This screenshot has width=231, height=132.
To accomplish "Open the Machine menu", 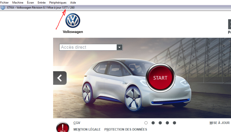I will 18,2.
